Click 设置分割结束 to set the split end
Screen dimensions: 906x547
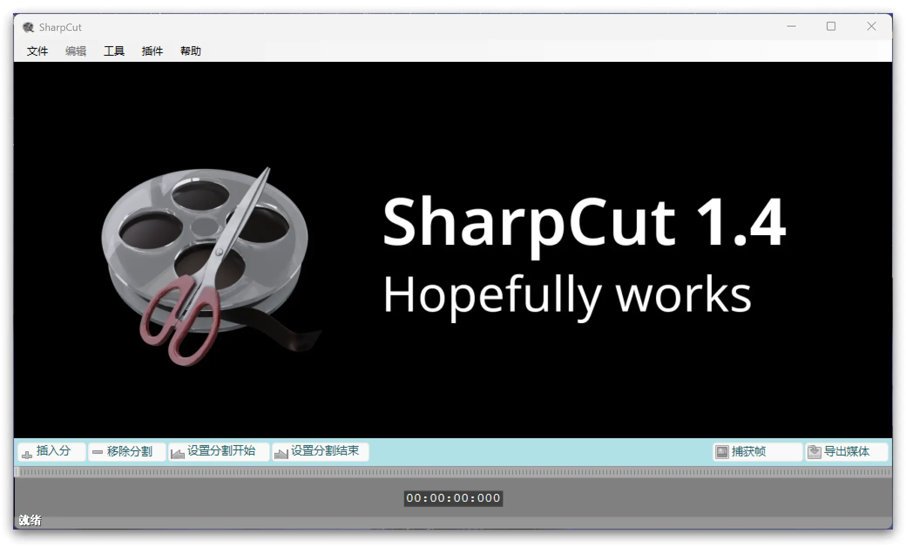(320, 452)
